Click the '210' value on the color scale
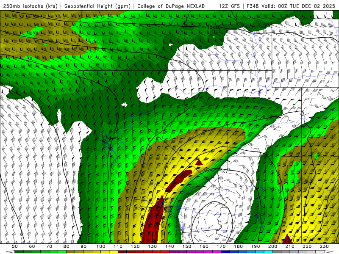Image resolution: width=339 pixels, height=254 pixels. 290,246
